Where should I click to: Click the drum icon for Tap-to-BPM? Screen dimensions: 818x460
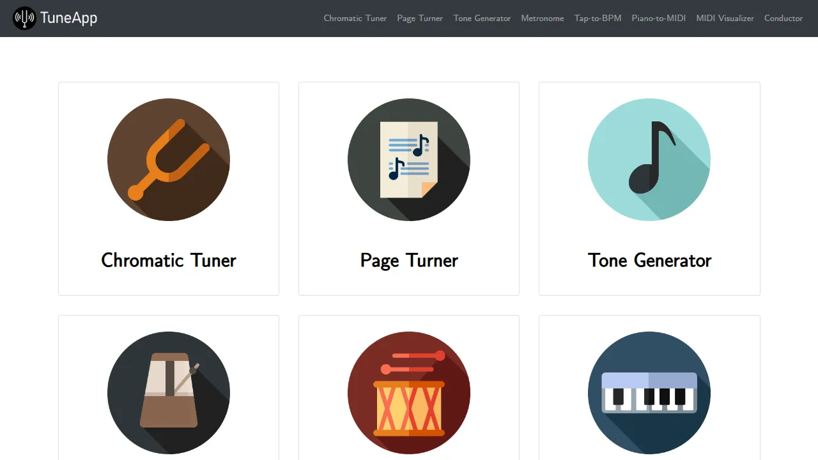409,393
